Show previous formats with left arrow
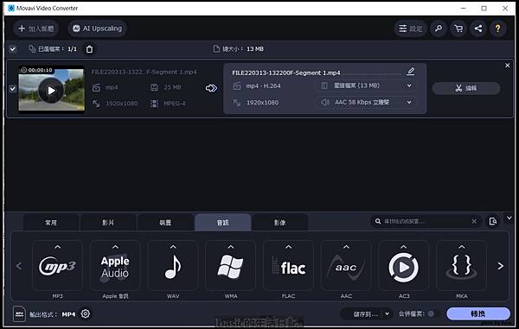 19,266
